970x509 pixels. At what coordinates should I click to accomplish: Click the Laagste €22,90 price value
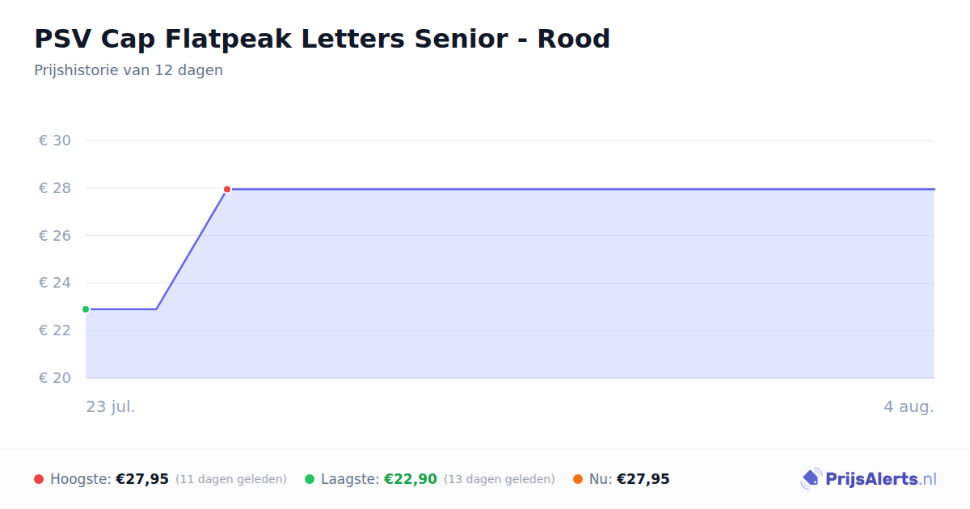[x=411, y=479]
